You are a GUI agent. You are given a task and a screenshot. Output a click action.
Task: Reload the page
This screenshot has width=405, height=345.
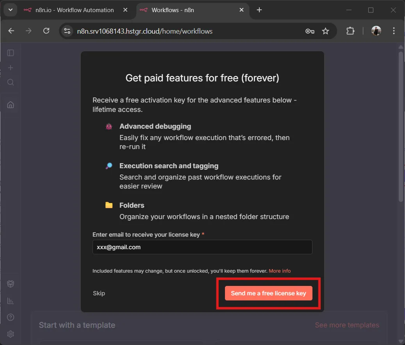(x=46, y=31)
